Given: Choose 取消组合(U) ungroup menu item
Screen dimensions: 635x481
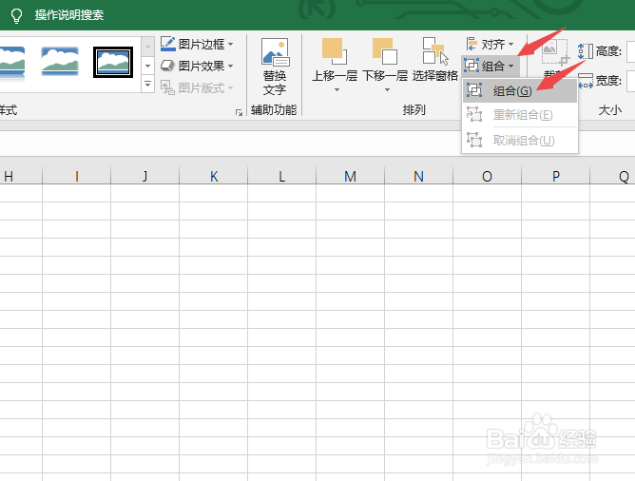Looking at the screenshot, I should tap(520, 140).
